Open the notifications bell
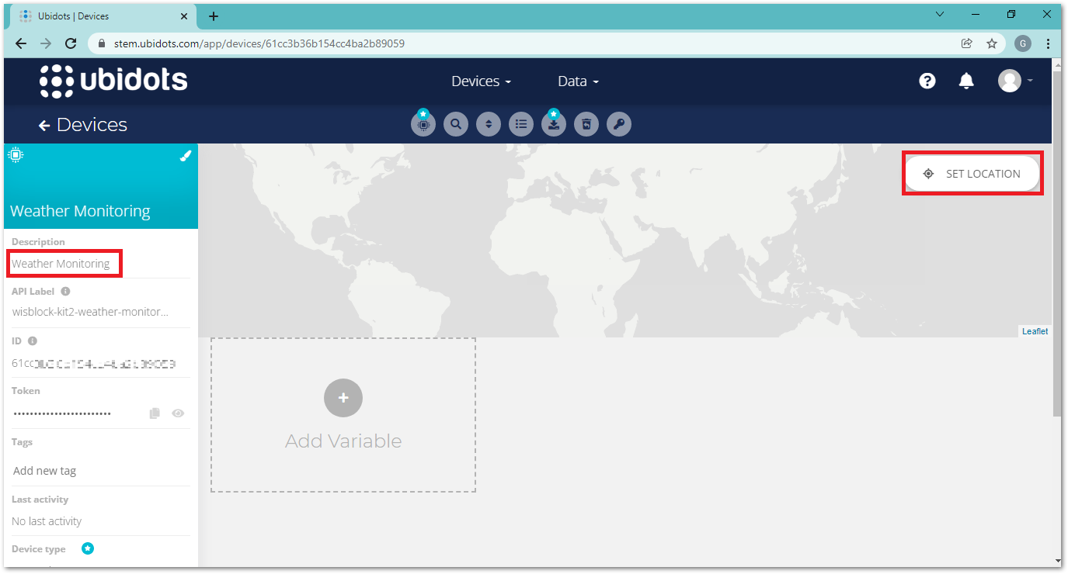 click(x=966, y=81)
